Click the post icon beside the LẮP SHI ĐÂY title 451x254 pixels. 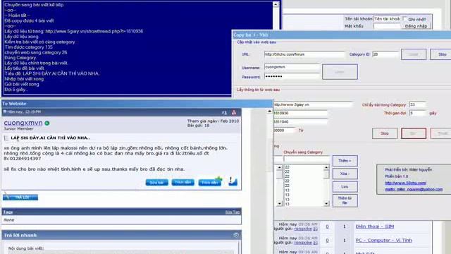(x=6, y=138)
